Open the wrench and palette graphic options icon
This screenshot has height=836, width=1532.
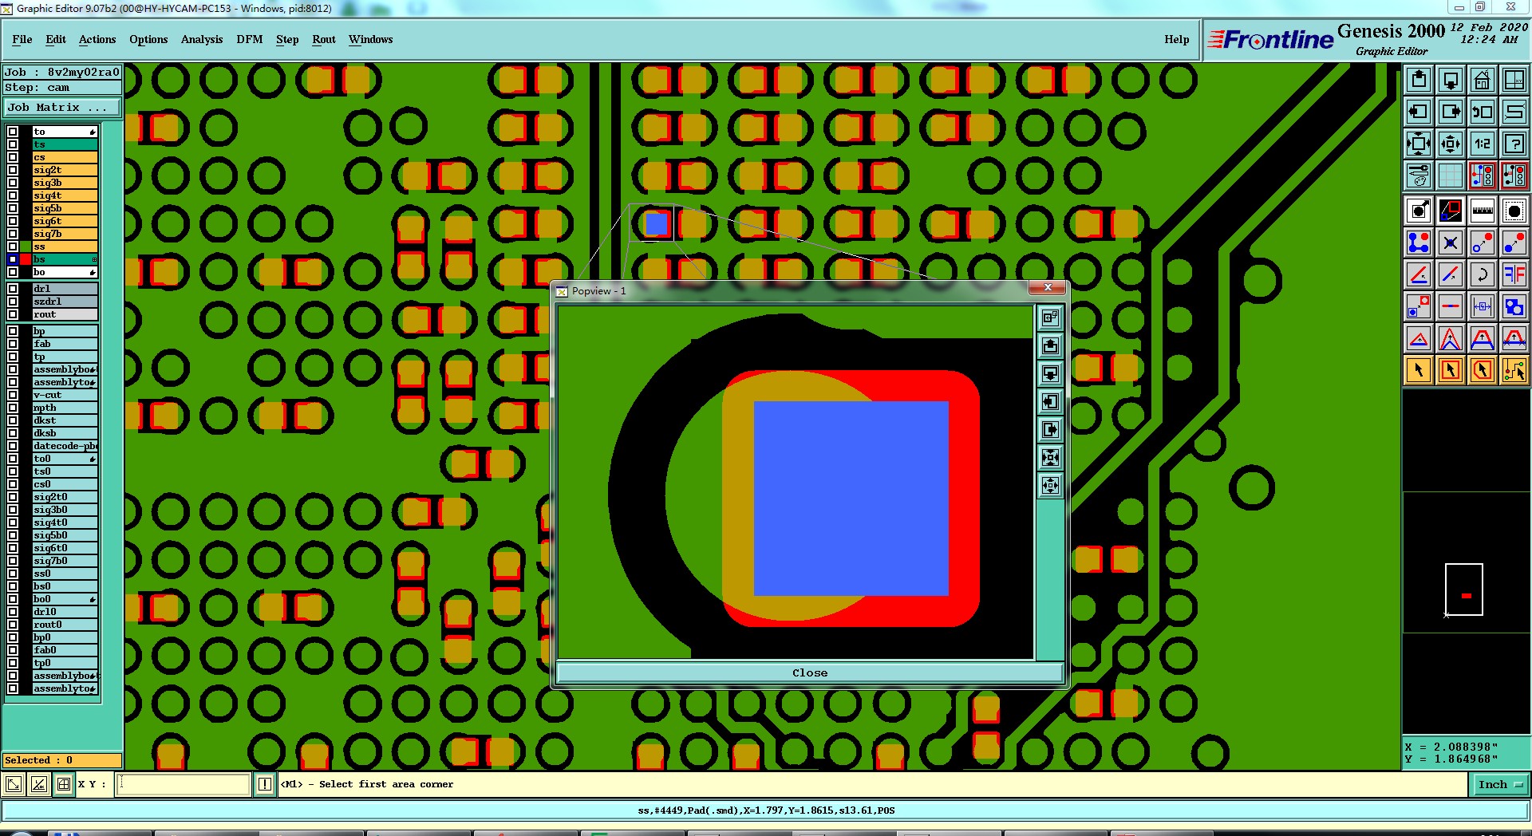[x=1419, y=175]
